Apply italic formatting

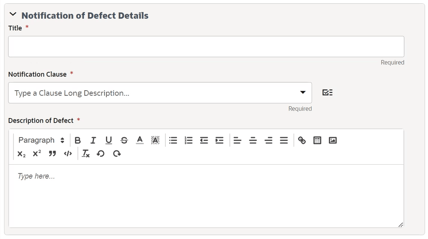93,140
